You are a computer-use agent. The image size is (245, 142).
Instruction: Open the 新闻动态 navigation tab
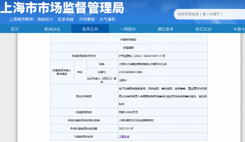52,29
